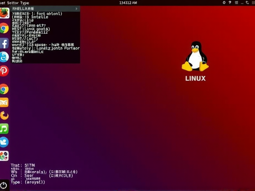Click the help question mark in the top bar
This screenshot has width=255, height=191.
(x=230, y=3)
